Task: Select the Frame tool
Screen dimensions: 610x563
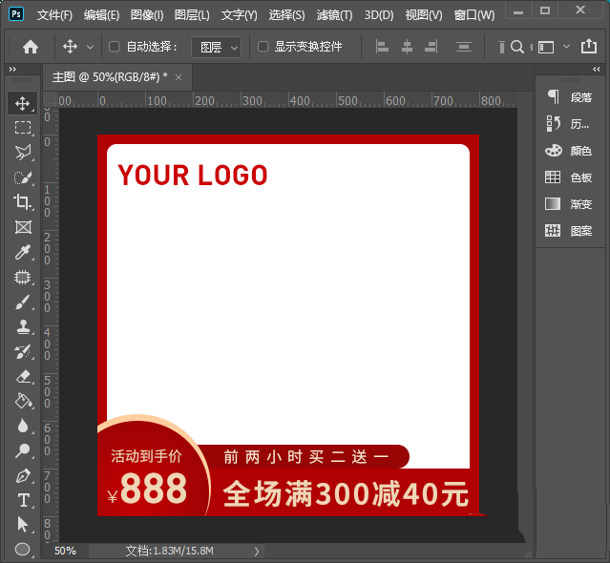Action: 23,227
